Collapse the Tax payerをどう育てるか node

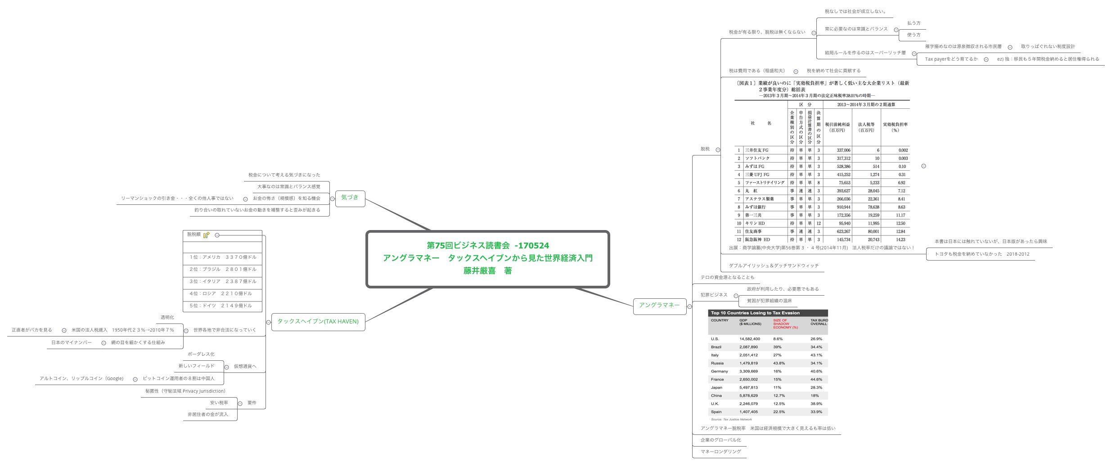[986, 60]
